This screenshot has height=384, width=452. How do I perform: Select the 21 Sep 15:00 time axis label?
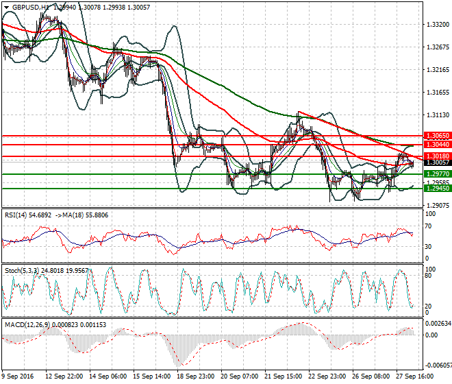point(284,376)
